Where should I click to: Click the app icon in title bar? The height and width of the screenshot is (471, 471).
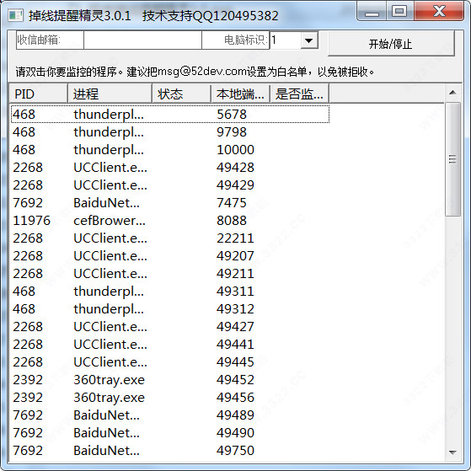pyautogui.click(x=16, y=15)
